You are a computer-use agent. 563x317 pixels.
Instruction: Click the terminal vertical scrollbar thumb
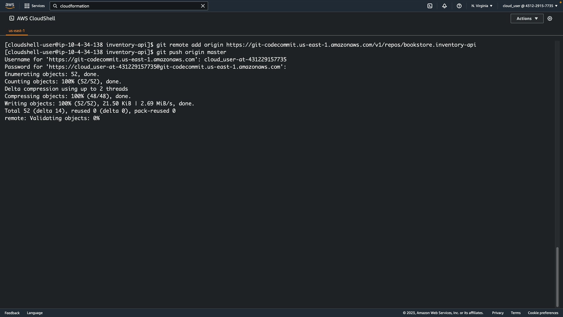557,277
